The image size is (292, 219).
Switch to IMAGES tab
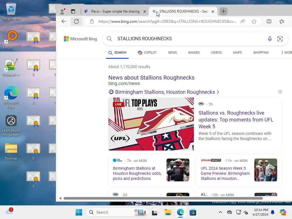[194, 52]
